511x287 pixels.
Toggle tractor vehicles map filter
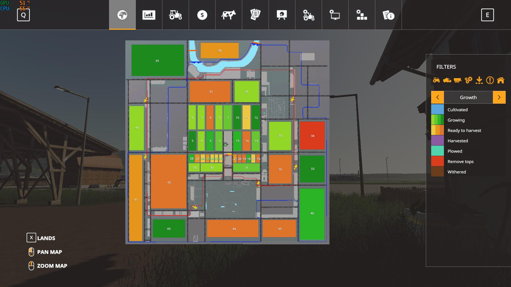(x=436, y=80)
